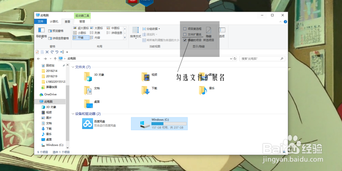Click Properties icon in quick access toolbar
The width and height of the screenshot is (342, 171).
(37, 52)
